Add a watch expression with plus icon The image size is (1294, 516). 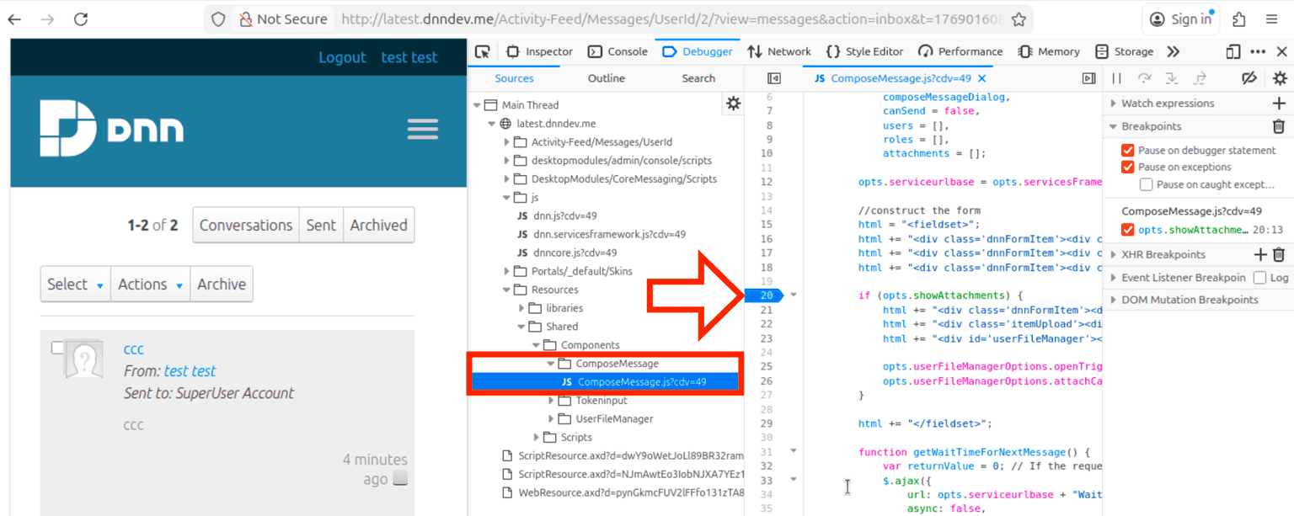coord(1278,104)
